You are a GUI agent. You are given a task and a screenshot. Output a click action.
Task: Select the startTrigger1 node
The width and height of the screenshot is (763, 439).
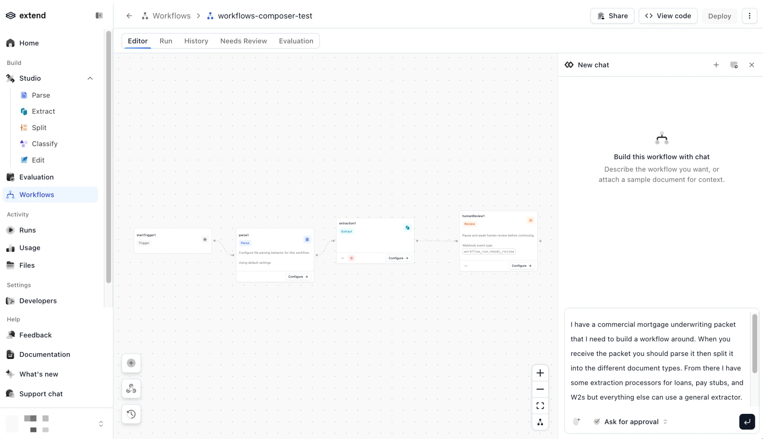pyautogui.click(x=173, y=240)
